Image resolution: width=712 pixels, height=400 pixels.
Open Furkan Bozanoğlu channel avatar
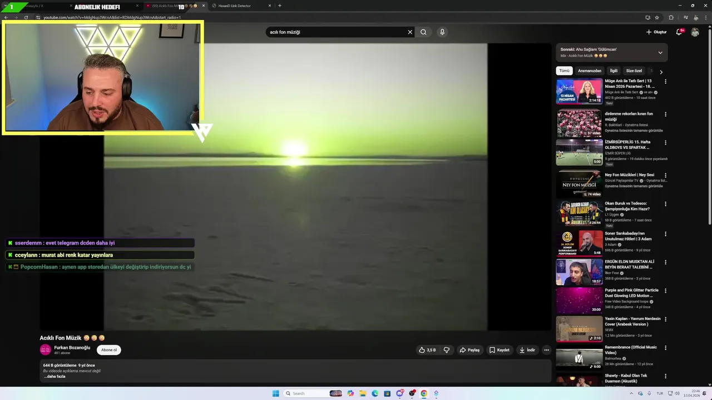click(45, 350)
